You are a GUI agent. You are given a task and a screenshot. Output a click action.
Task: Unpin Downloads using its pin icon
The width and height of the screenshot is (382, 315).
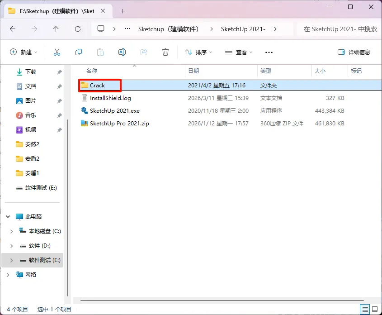coord(59,72)
